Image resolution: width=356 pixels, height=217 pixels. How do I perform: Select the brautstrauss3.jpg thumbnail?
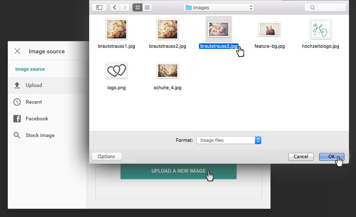click(x=219, y=29)
